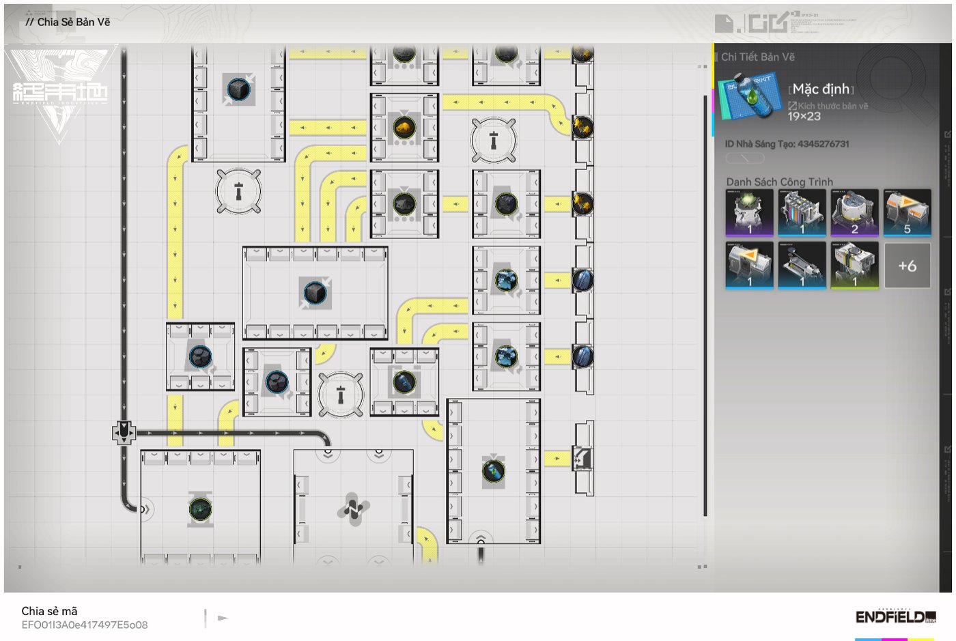Expand the +6 more buildings tile

point(907,266)
